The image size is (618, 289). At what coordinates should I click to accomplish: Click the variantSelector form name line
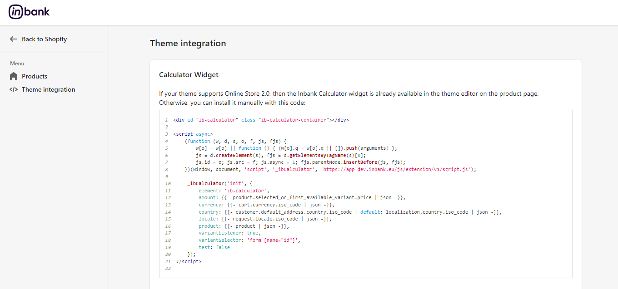click(x=249, y=240)
